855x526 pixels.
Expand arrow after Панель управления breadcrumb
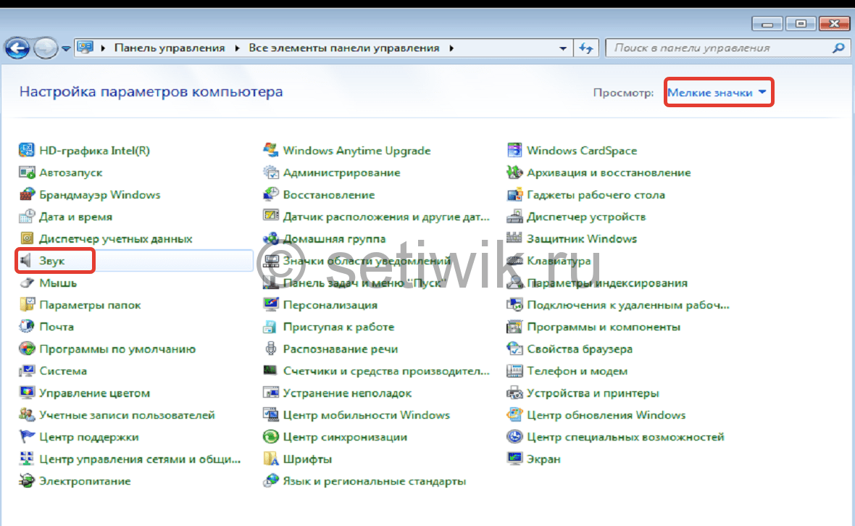pos(237,48)
